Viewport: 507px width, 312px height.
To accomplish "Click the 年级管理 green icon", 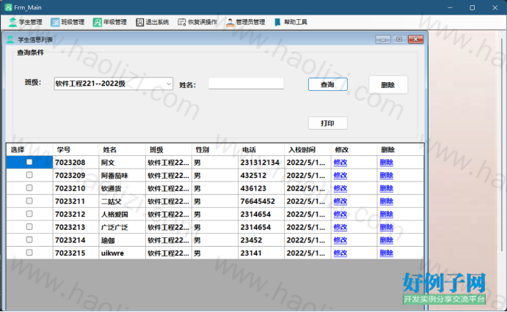I will pos(98,22).
